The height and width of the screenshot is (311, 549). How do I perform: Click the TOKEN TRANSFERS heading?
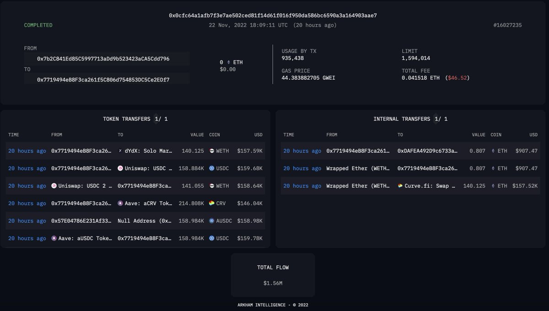(x=127, y=119)
